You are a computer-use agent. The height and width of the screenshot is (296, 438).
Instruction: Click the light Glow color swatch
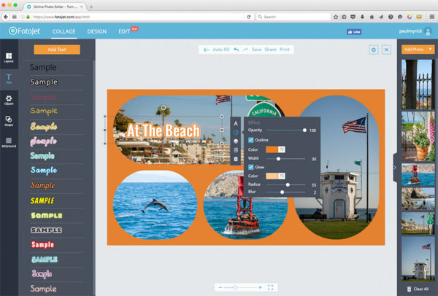tap(272, 176)
